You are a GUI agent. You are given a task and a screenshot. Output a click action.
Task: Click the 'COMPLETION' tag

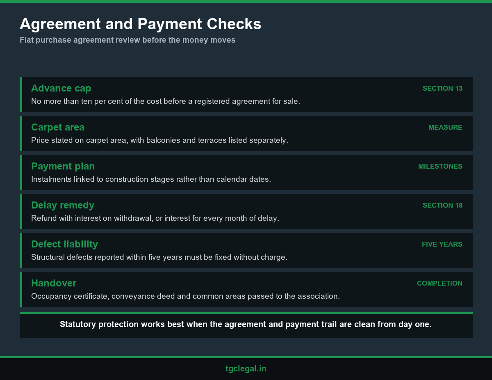440,283
